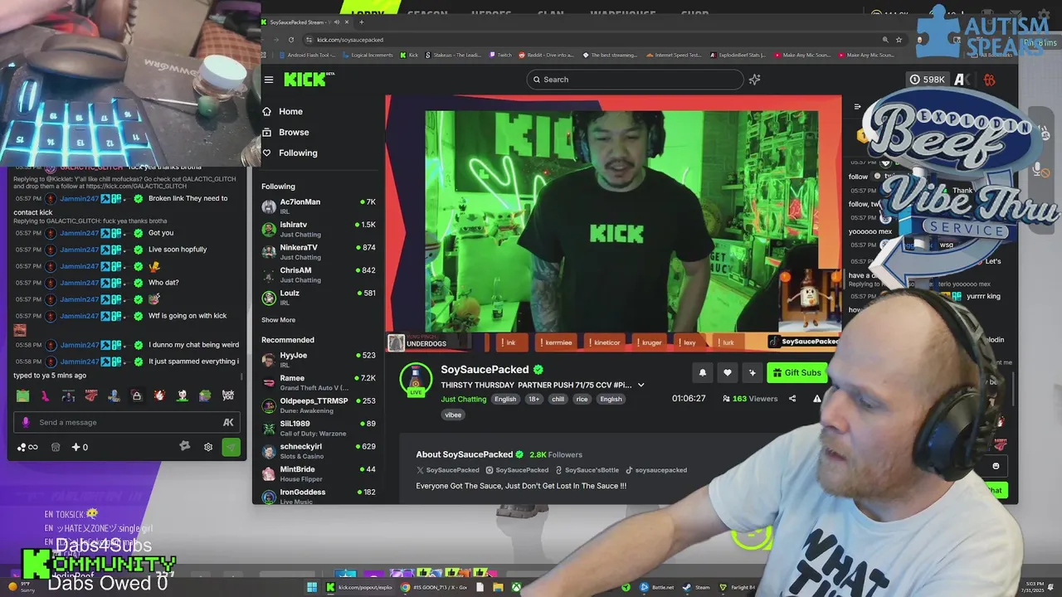Open chat settings gear icon
The image size is (1062, 597).
pos(208,447)
